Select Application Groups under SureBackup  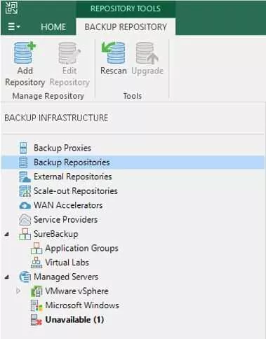81,248
